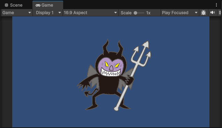222x128 pixels.
Task: Switch to the Scene tab
Action: pos(14,5)
